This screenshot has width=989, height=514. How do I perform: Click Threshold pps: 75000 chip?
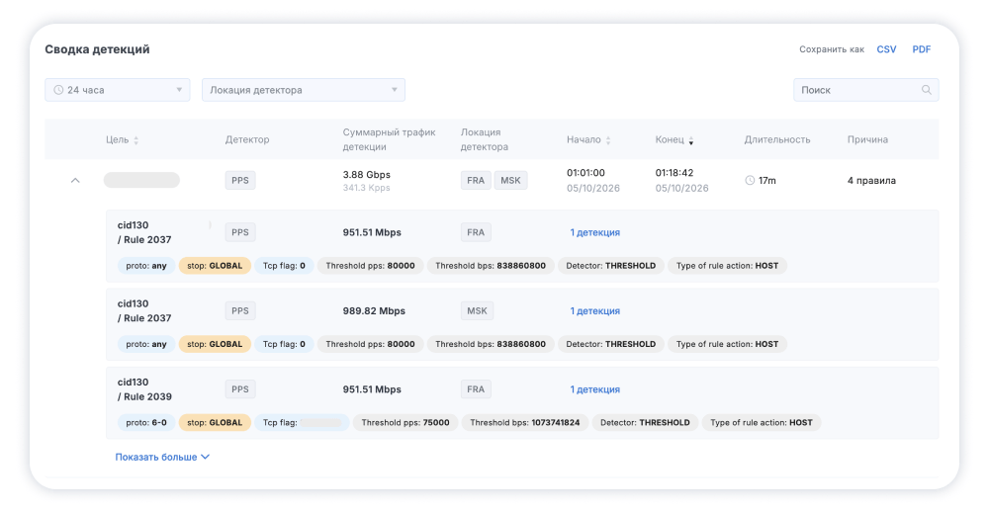pyautogui.click(x=405, y=422)
